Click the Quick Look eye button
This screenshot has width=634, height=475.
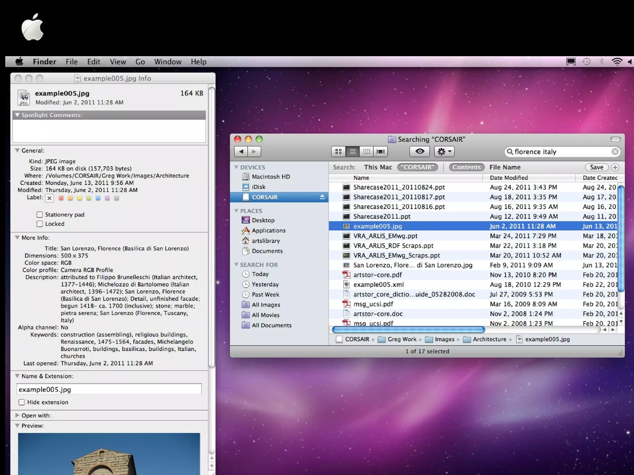(419, 152)
